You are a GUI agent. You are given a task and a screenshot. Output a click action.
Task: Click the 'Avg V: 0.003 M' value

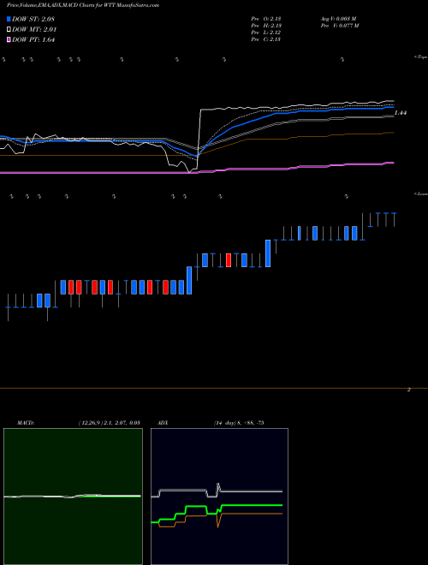[x=339, y=19]
